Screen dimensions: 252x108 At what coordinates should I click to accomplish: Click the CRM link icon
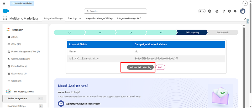[x=9, y=44]
